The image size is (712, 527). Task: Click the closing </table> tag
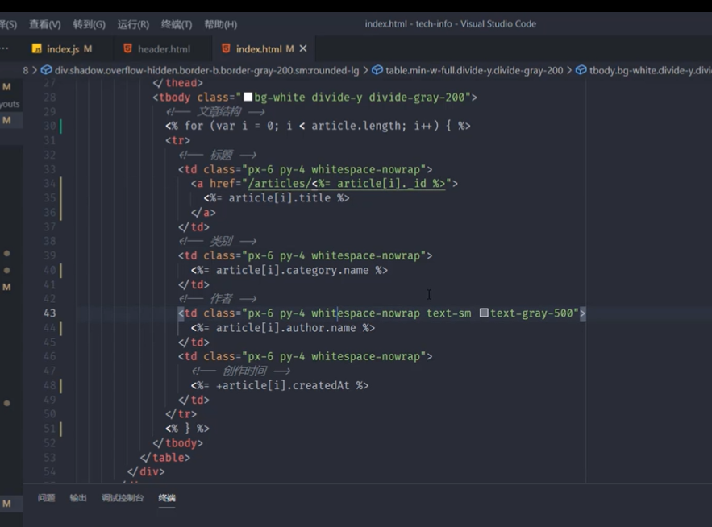[x=165, y=458]
